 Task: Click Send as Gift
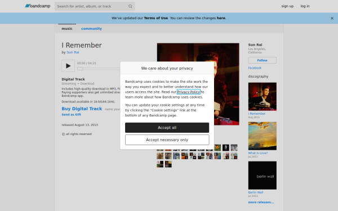pyautogui.click(x=72, y=115)
